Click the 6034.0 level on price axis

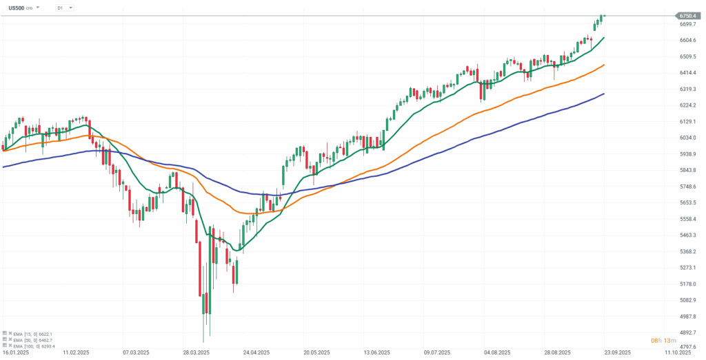tap(687, 138)
